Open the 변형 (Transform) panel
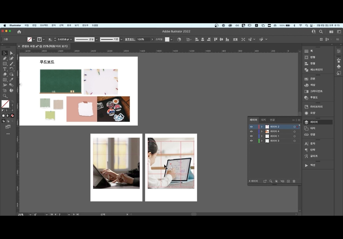The height and width of the screenshot is (239, 343). (x=312, y=57)
